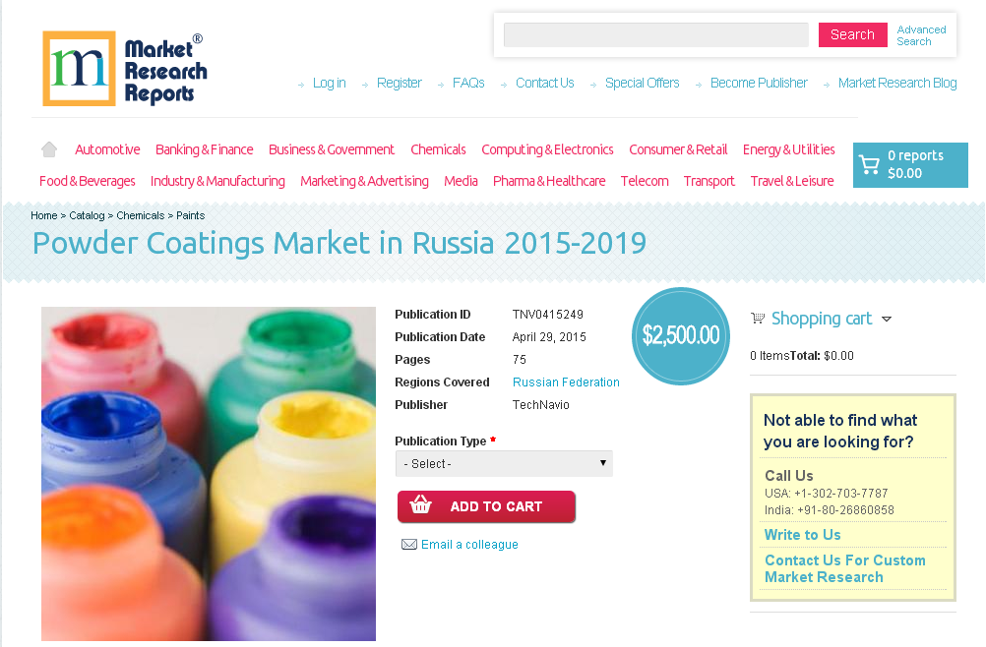986x647 pixels.
Task: Open the shopping cart basket icon
Action: [x=870, y=164]
